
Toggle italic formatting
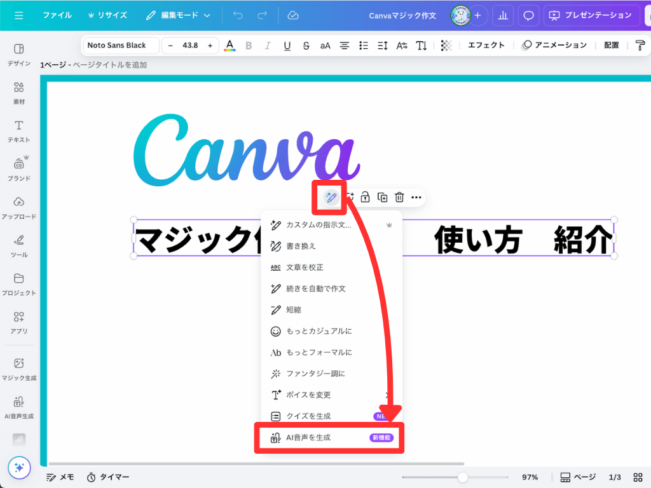[x=268, y=45]
